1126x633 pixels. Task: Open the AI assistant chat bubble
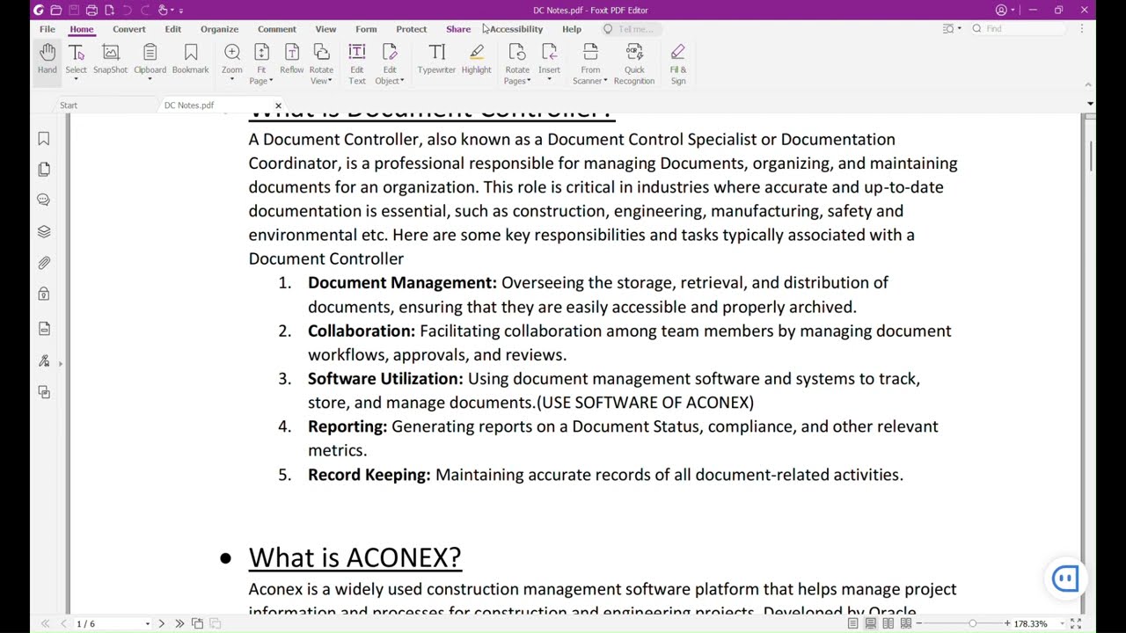(x=1065, y=578)
